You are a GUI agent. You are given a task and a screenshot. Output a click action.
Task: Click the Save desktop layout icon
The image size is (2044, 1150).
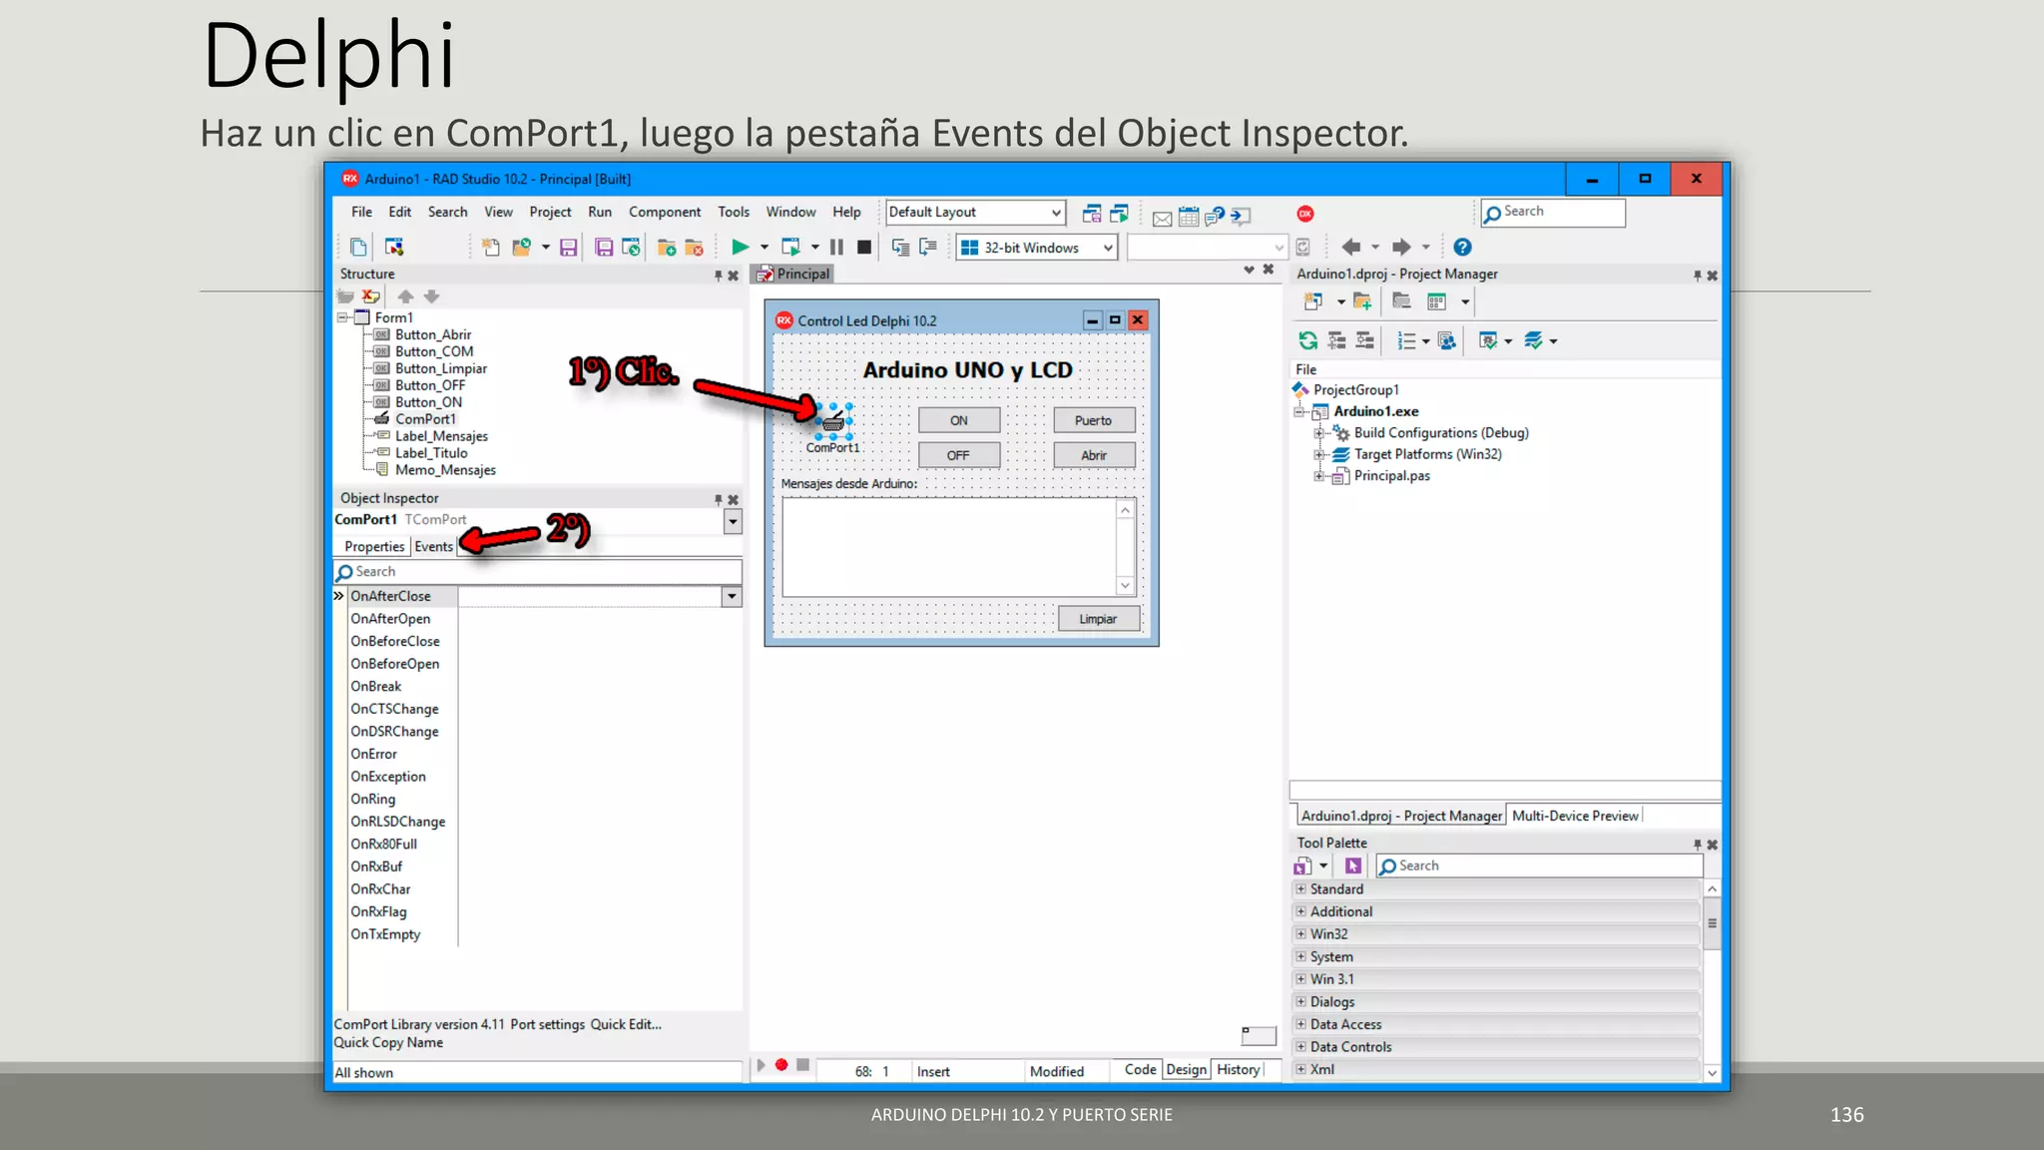[1092, 214]
